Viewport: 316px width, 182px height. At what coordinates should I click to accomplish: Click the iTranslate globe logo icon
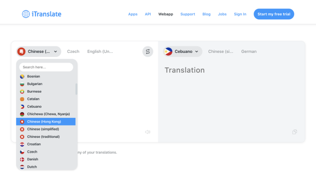point(26,14)
